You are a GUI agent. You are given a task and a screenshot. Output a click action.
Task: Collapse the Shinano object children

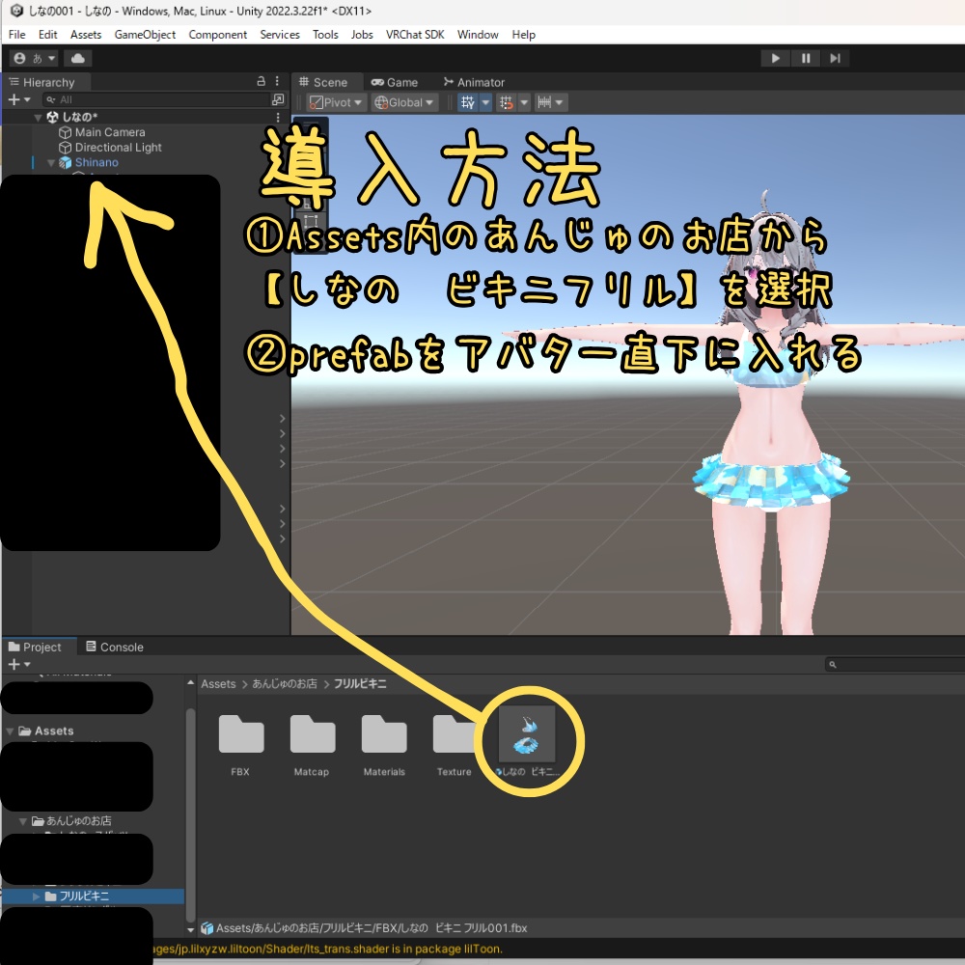(51, 163)
